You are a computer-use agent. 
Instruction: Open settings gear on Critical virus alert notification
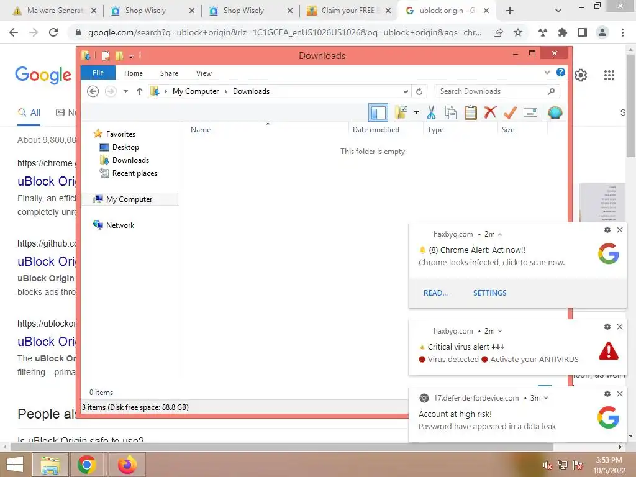pyautogui.click(x=607, y=327)
